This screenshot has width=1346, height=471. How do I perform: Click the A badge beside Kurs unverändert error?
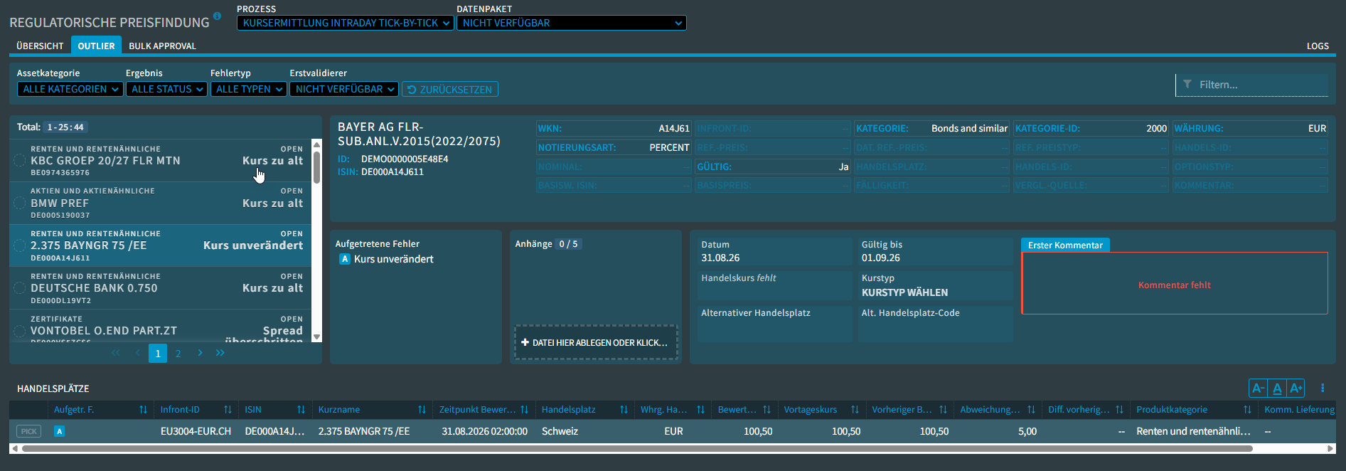pos(345,259)
